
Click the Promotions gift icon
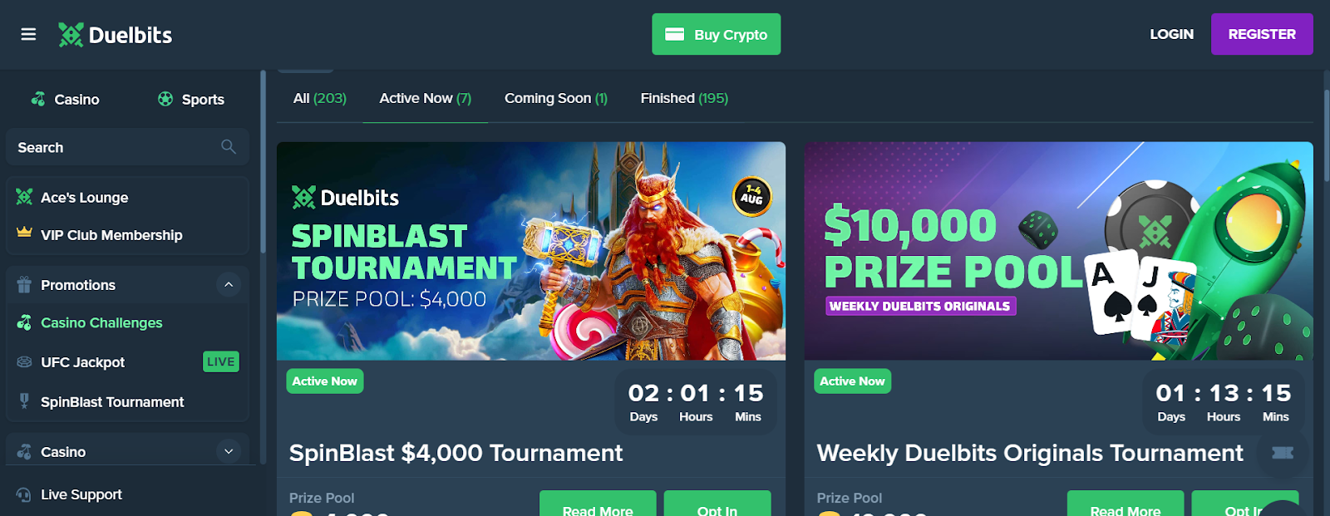point(24,284)
